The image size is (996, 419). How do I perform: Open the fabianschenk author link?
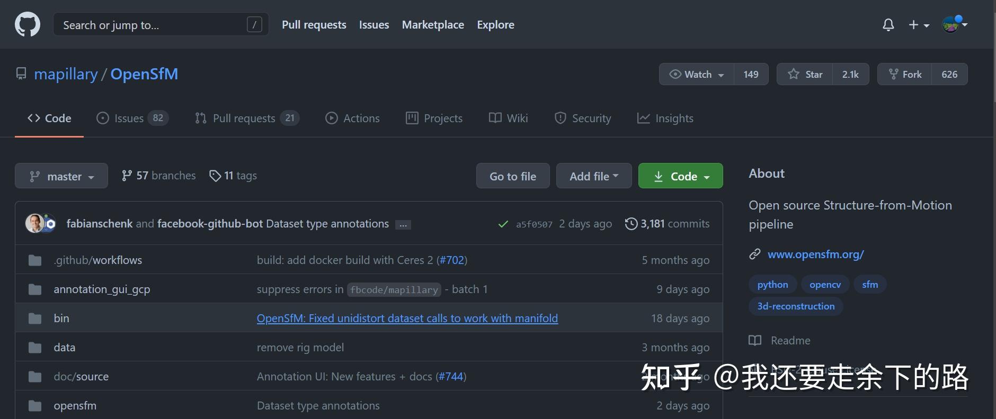click(100, 224)
